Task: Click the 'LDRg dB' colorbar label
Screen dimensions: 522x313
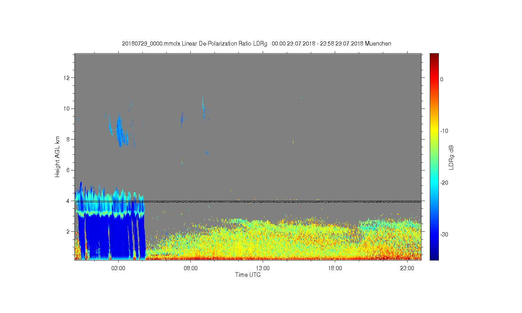Action: click(x=451, y=158)
